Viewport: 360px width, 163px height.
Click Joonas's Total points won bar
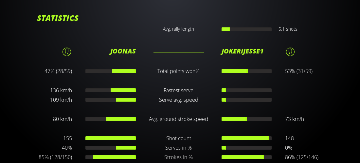tap(111, 71)
